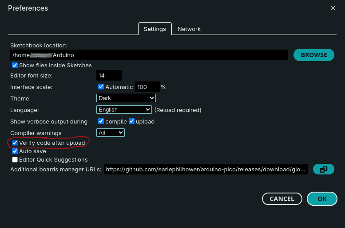Toggle Verify code after upload checkbox

tap(15, 143)
